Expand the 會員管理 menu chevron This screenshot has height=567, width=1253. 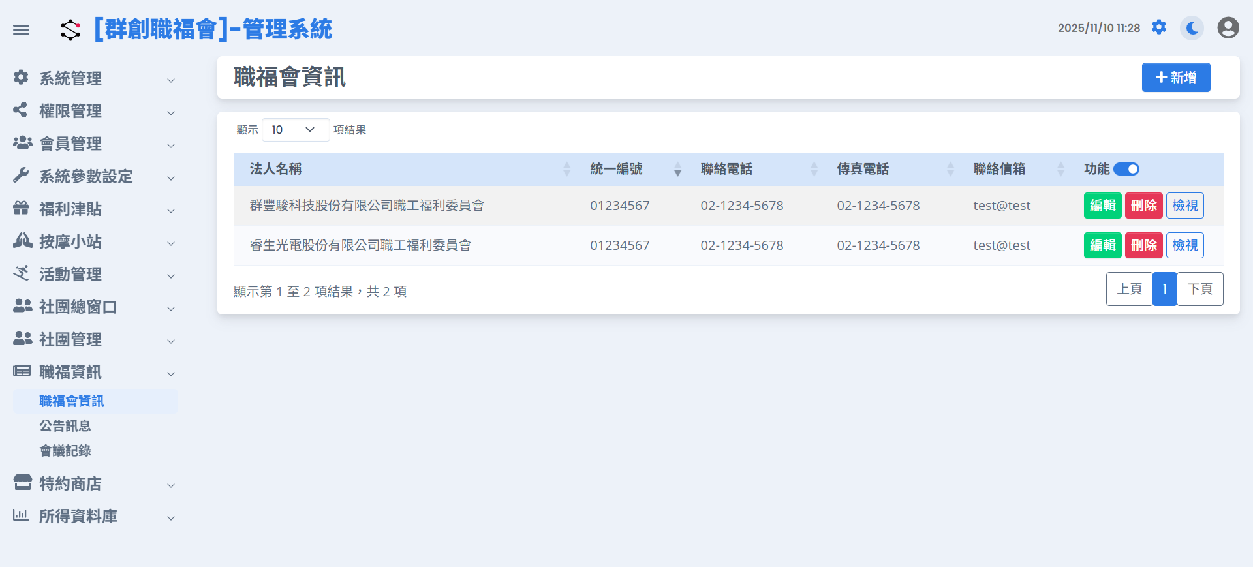(171, 146)
